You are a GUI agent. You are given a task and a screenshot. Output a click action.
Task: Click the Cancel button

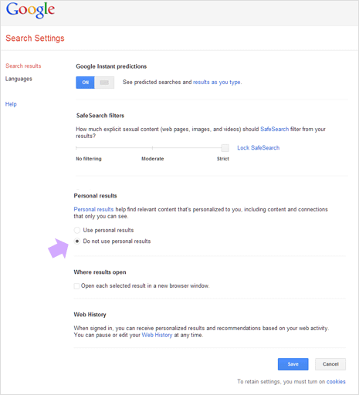pos(330,364)
